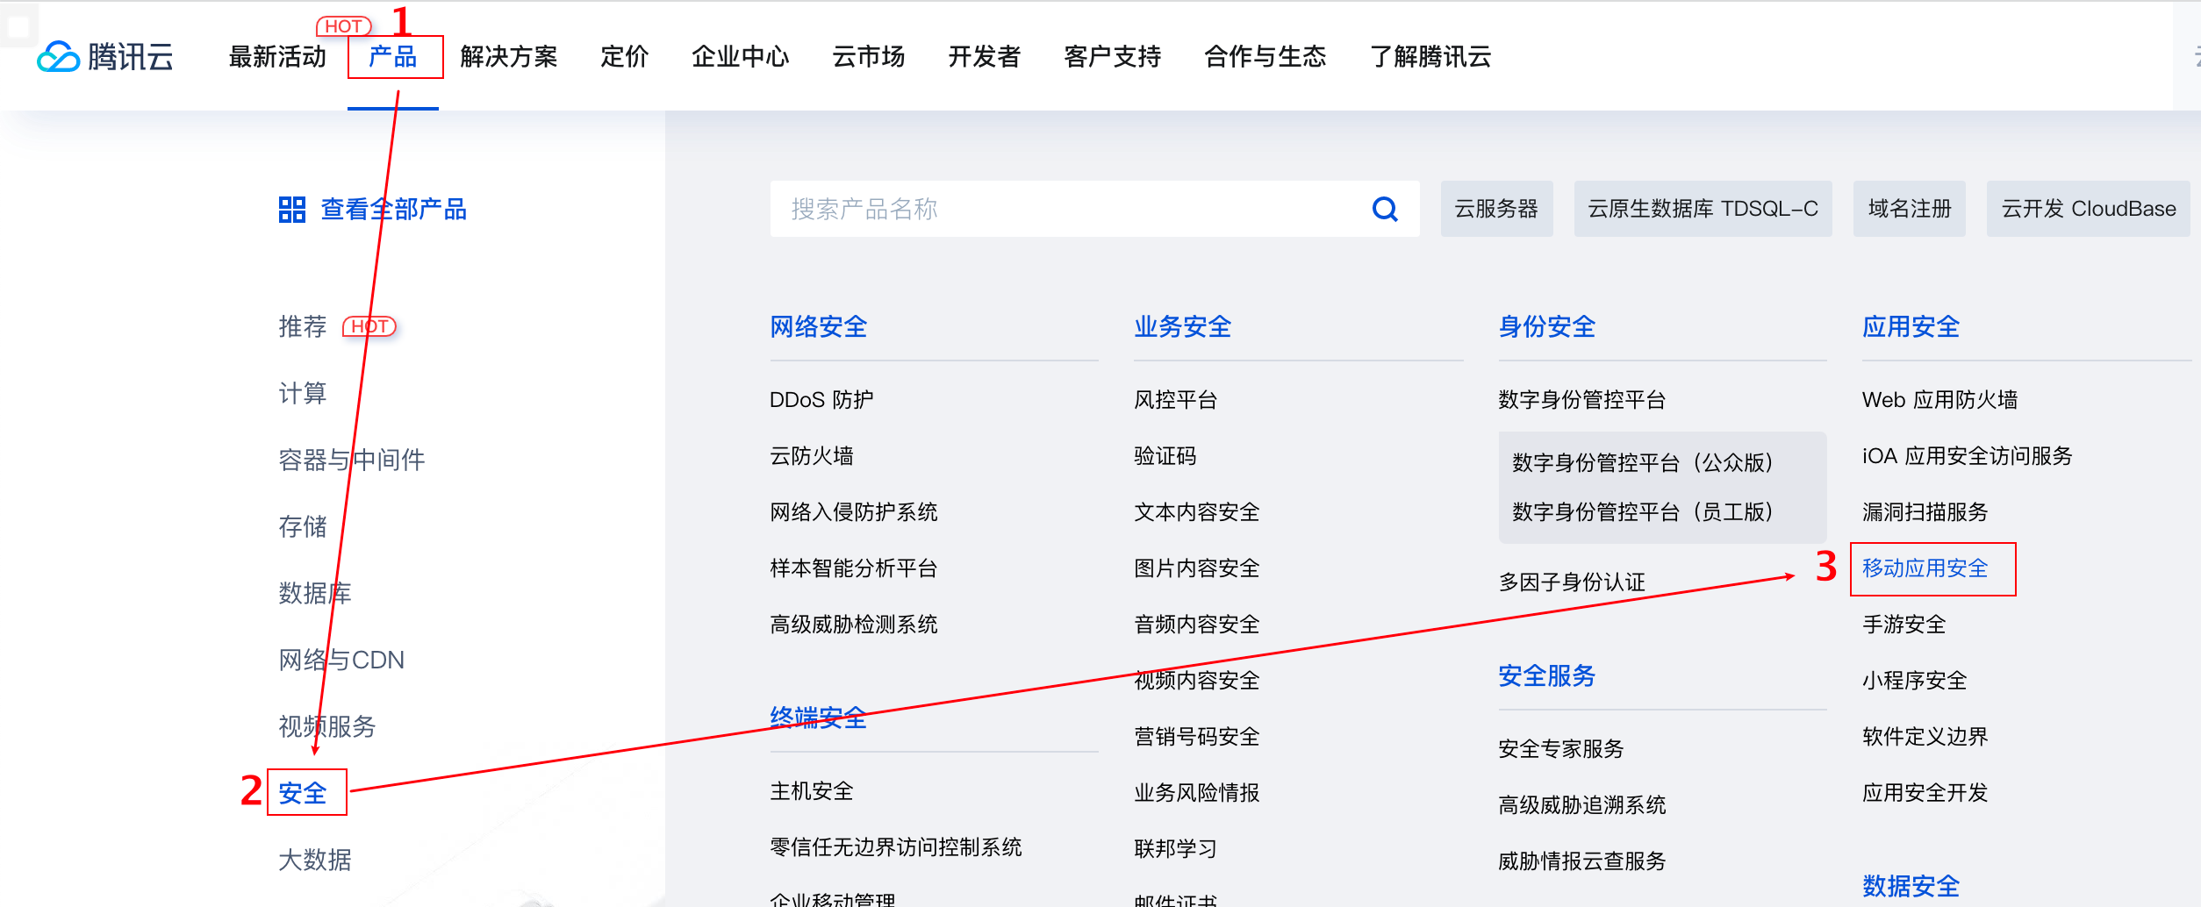The height and width of the screenshot is (907, 2201).
Task: Open the 安全专家服务 product
Action: (1561, 749)
